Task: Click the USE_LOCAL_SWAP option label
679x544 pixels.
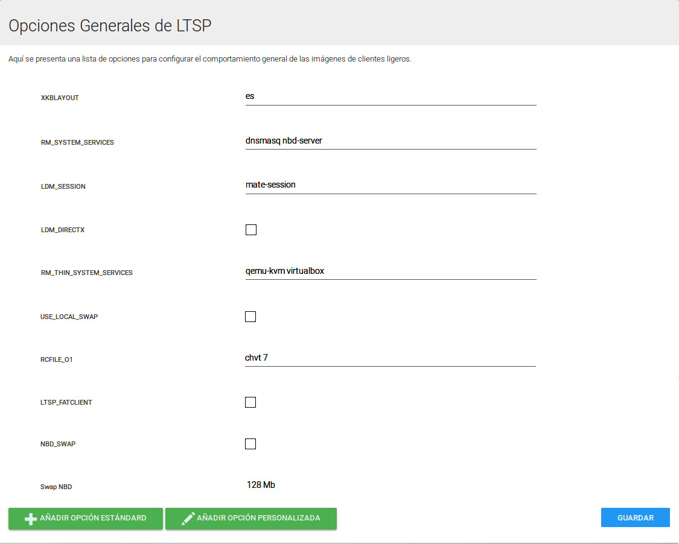Action: point(69,317)
